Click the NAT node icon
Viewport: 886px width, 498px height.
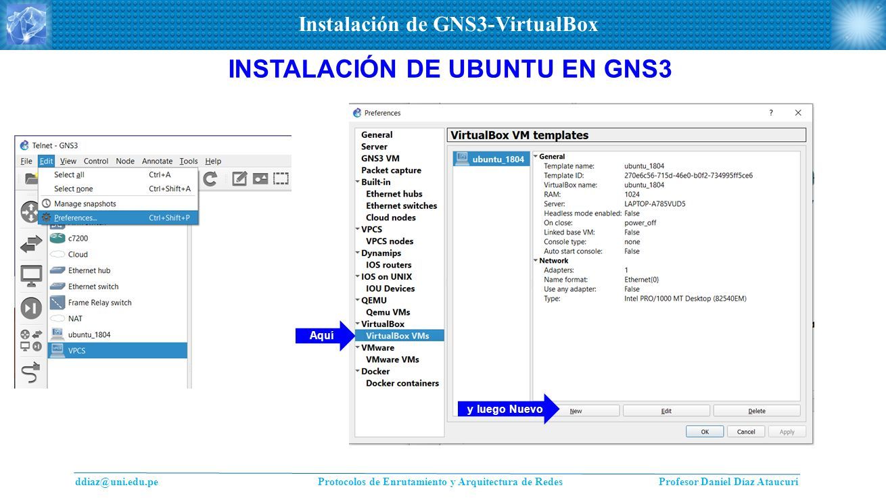point(57,318)
